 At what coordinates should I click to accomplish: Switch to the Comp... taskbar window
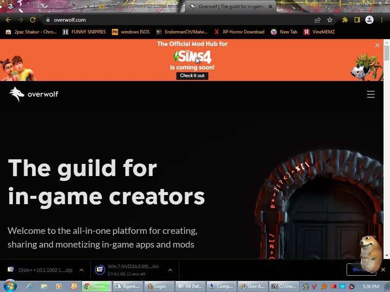coord(221,286)
